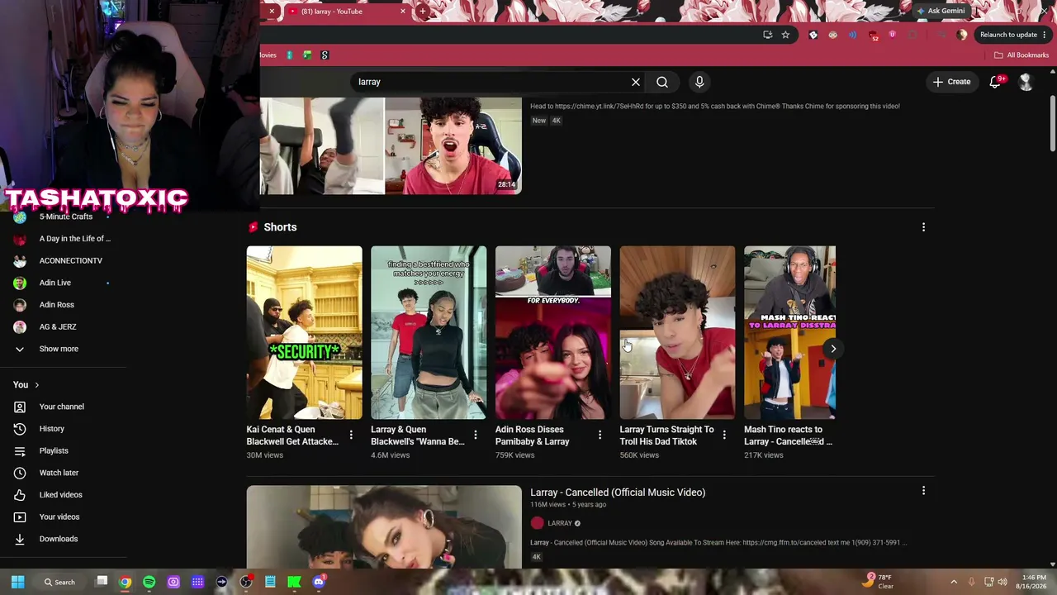Screen dimensions: 1057x595
Task: Open Chrome from the taskbar
Action: pos(125,582)
